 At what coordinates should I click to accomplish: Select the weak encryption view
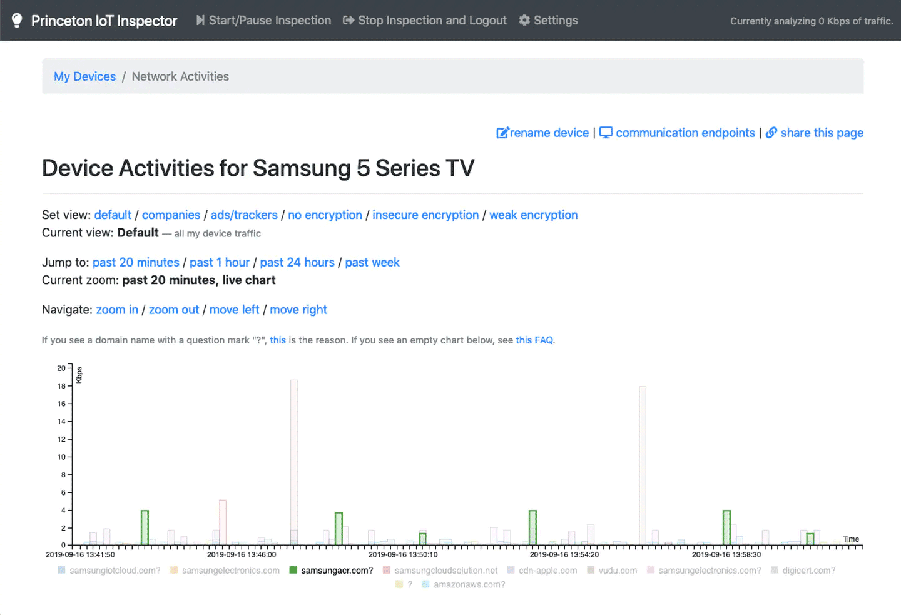tap(533, 215)
